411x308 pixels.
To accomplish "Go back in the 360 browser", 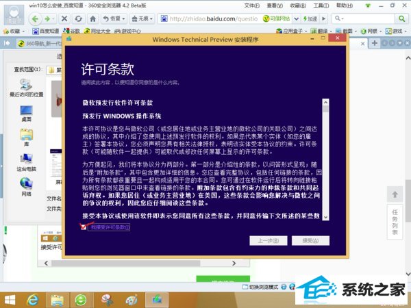I will pos(35,18).
